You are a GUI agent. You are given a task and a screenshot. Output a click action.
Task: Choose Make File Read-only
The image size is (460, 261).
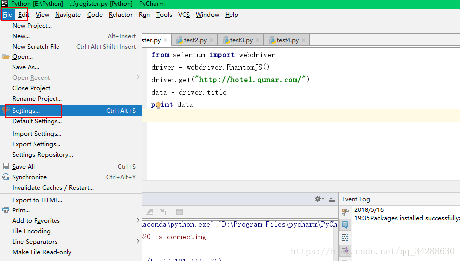click(x=71, y=252)
